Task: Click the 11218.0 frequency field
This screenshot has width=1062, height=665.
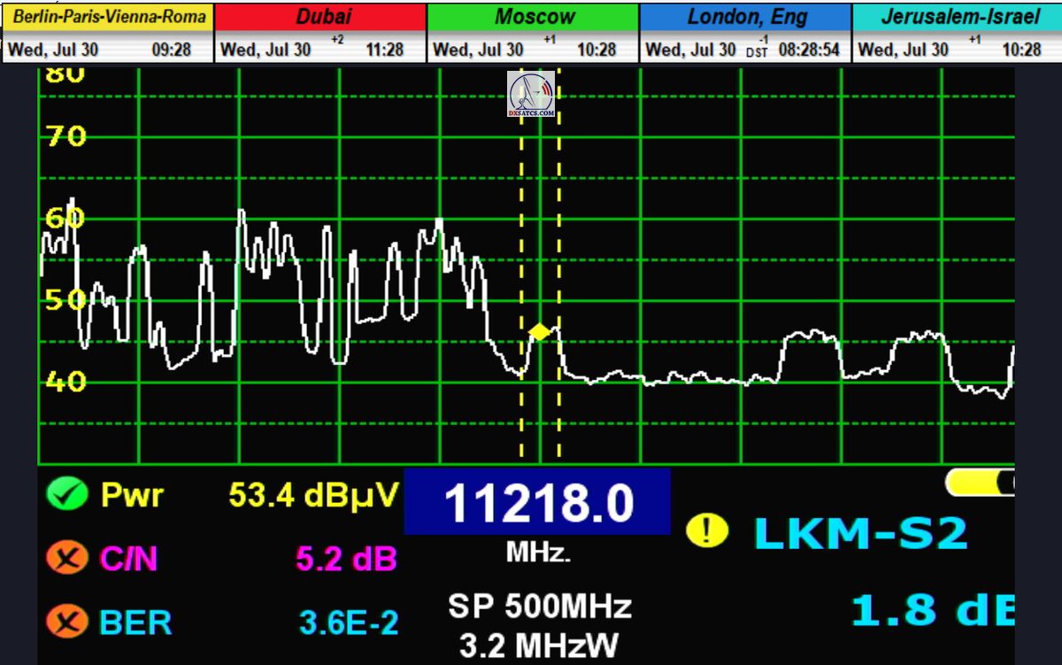Action: click(x=537, y=503)
